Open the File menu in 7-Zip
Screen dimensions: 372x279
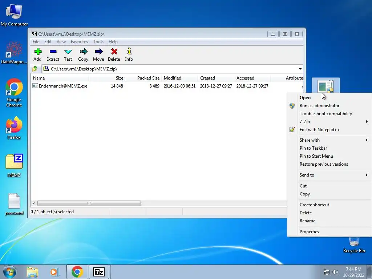pos(36,42)
